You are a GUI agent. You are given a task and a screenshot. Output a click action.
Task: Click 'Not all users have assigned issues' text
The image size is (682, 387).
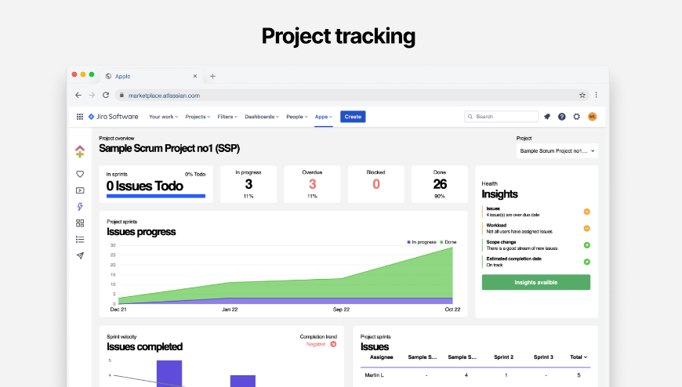pyautogui.click(x=519, y=231)
